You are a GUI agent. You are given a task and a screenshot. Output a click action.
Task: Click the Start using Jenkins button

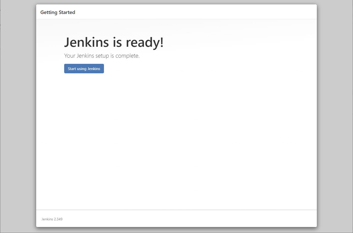(x=84, y=69)
